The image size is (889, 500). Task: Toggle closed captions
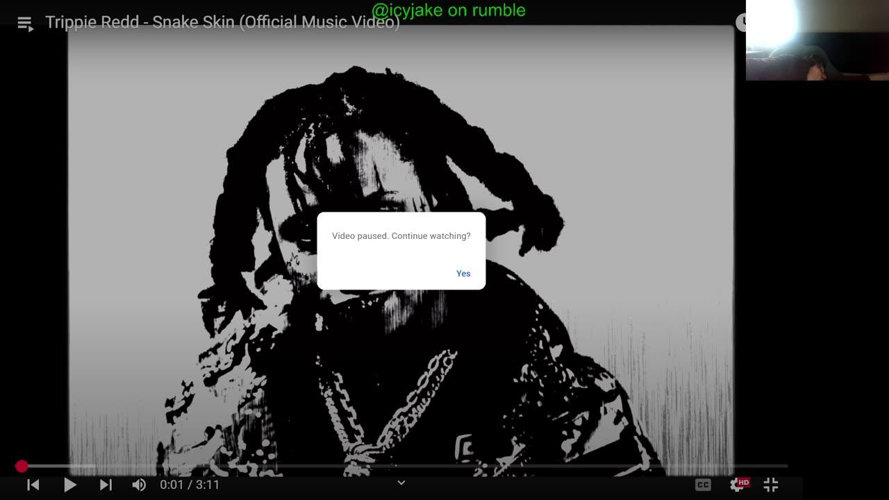(x=703, y=485)
